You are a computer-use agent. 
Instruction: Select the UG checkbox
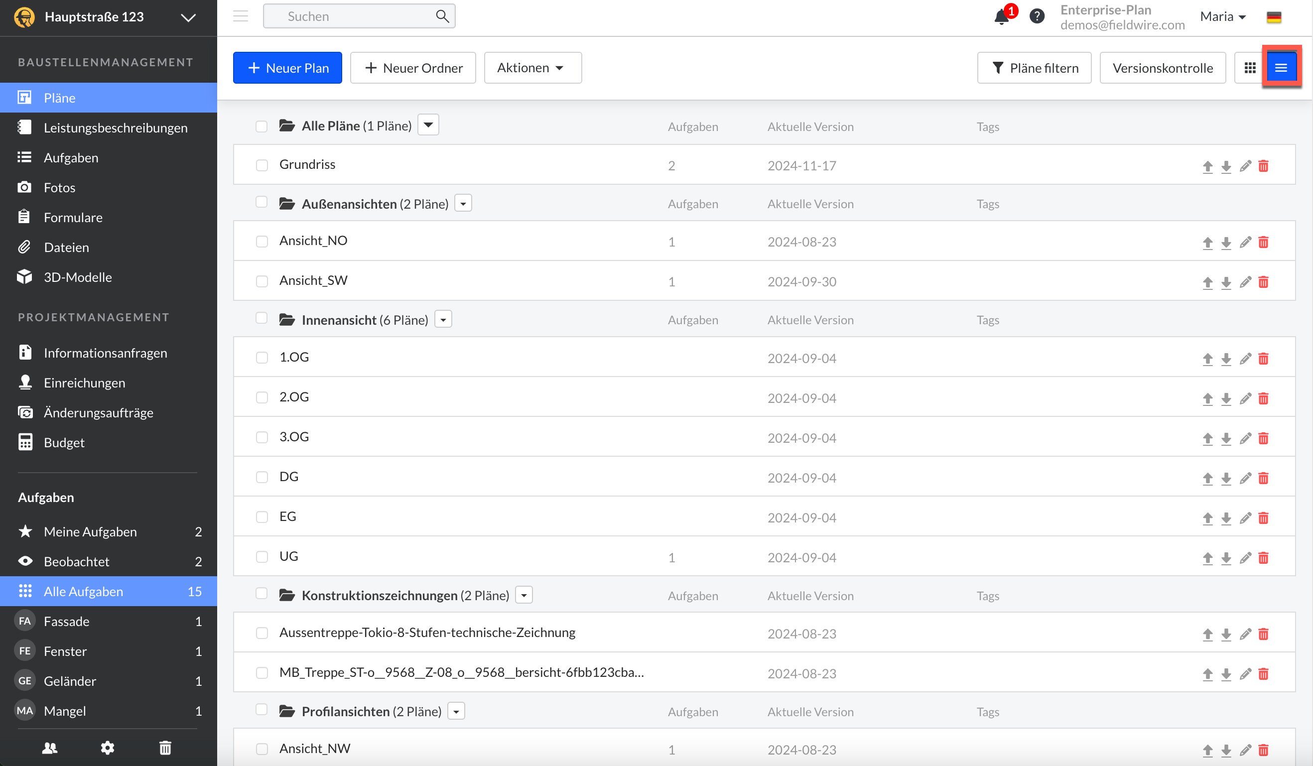click(262, 557)
